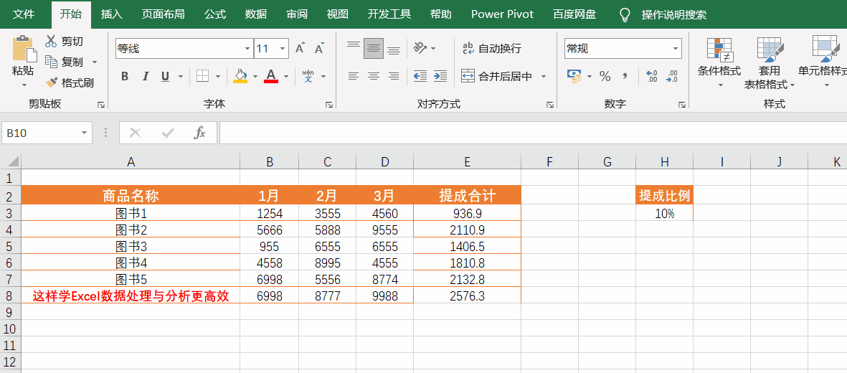
Task: Increase decimal places
Action: (652, 76)
